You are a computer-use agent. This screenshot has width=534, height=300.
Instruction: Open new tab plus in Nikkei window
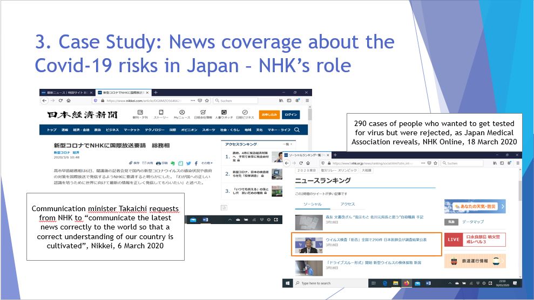click(x=156, y=93)
